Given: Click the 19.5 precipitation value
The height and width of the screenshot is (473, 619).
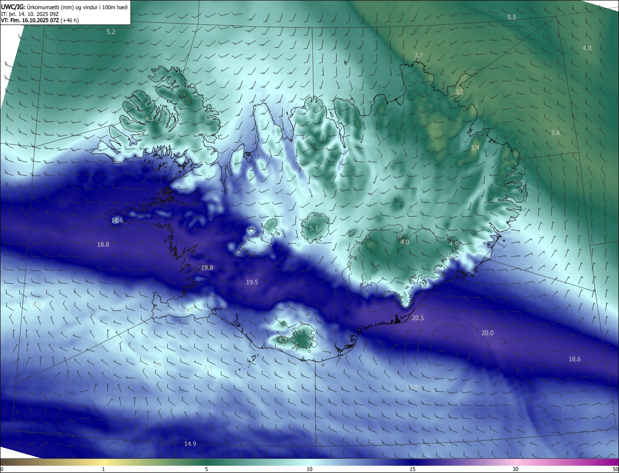Looking at the screenshot, I should point(252,282).
